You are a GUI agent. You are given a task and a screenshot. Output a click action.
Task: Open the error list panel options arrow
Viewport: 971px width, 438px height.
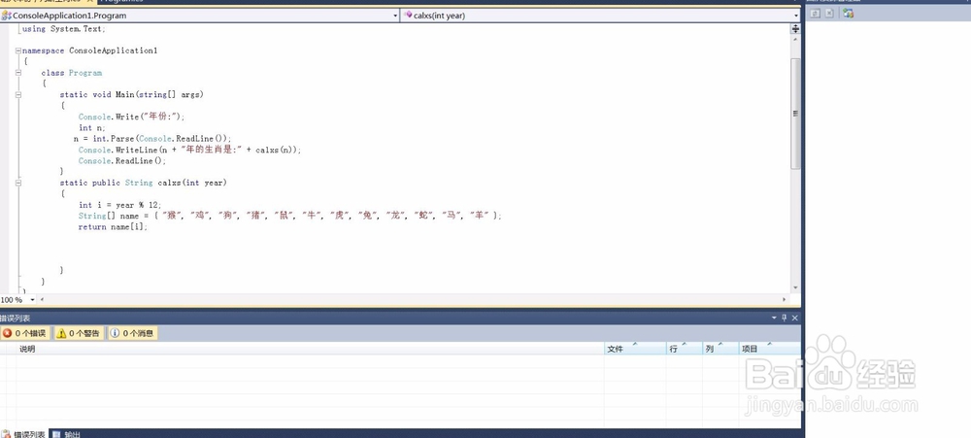point(774,318)
